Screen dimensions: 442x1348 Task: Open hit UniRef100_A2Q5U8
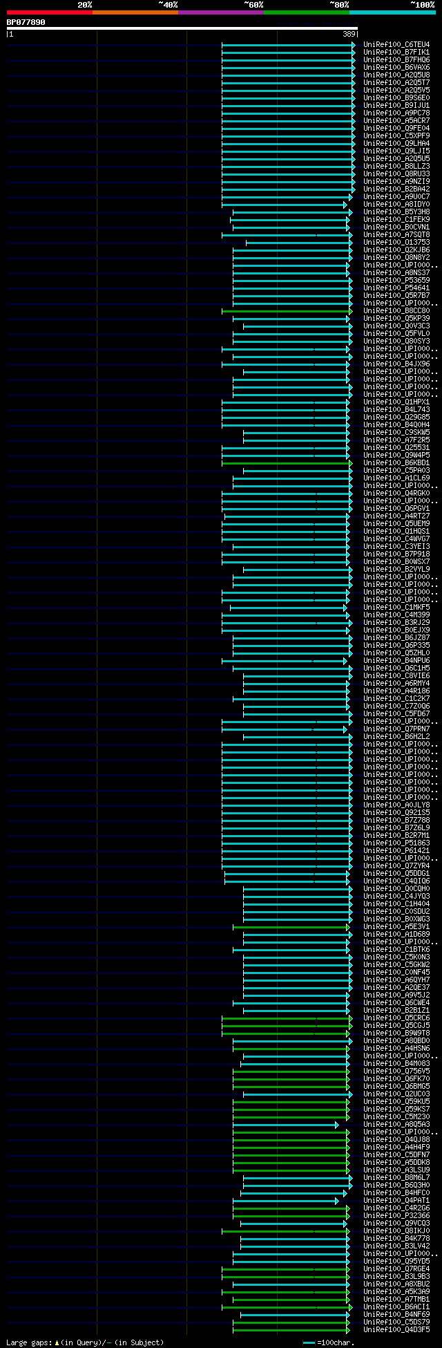[396, 75]
